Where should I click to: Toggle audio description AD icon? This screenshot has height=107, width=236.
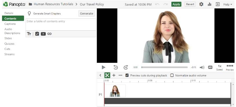tap(210, 67)
